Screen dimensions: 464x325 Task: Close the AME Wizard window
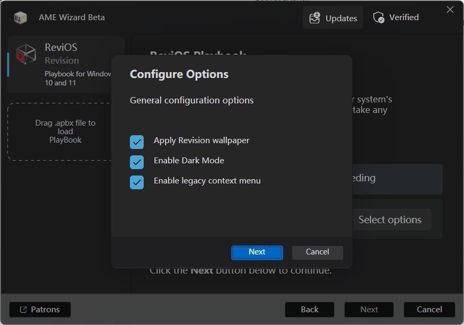tap(450, 10)
